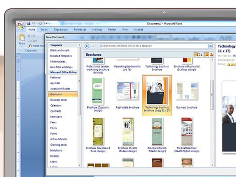This screenshot has height=177, width=236.
Task: Open the Page Layout ribbon tab
Action: tap(61, 29)
